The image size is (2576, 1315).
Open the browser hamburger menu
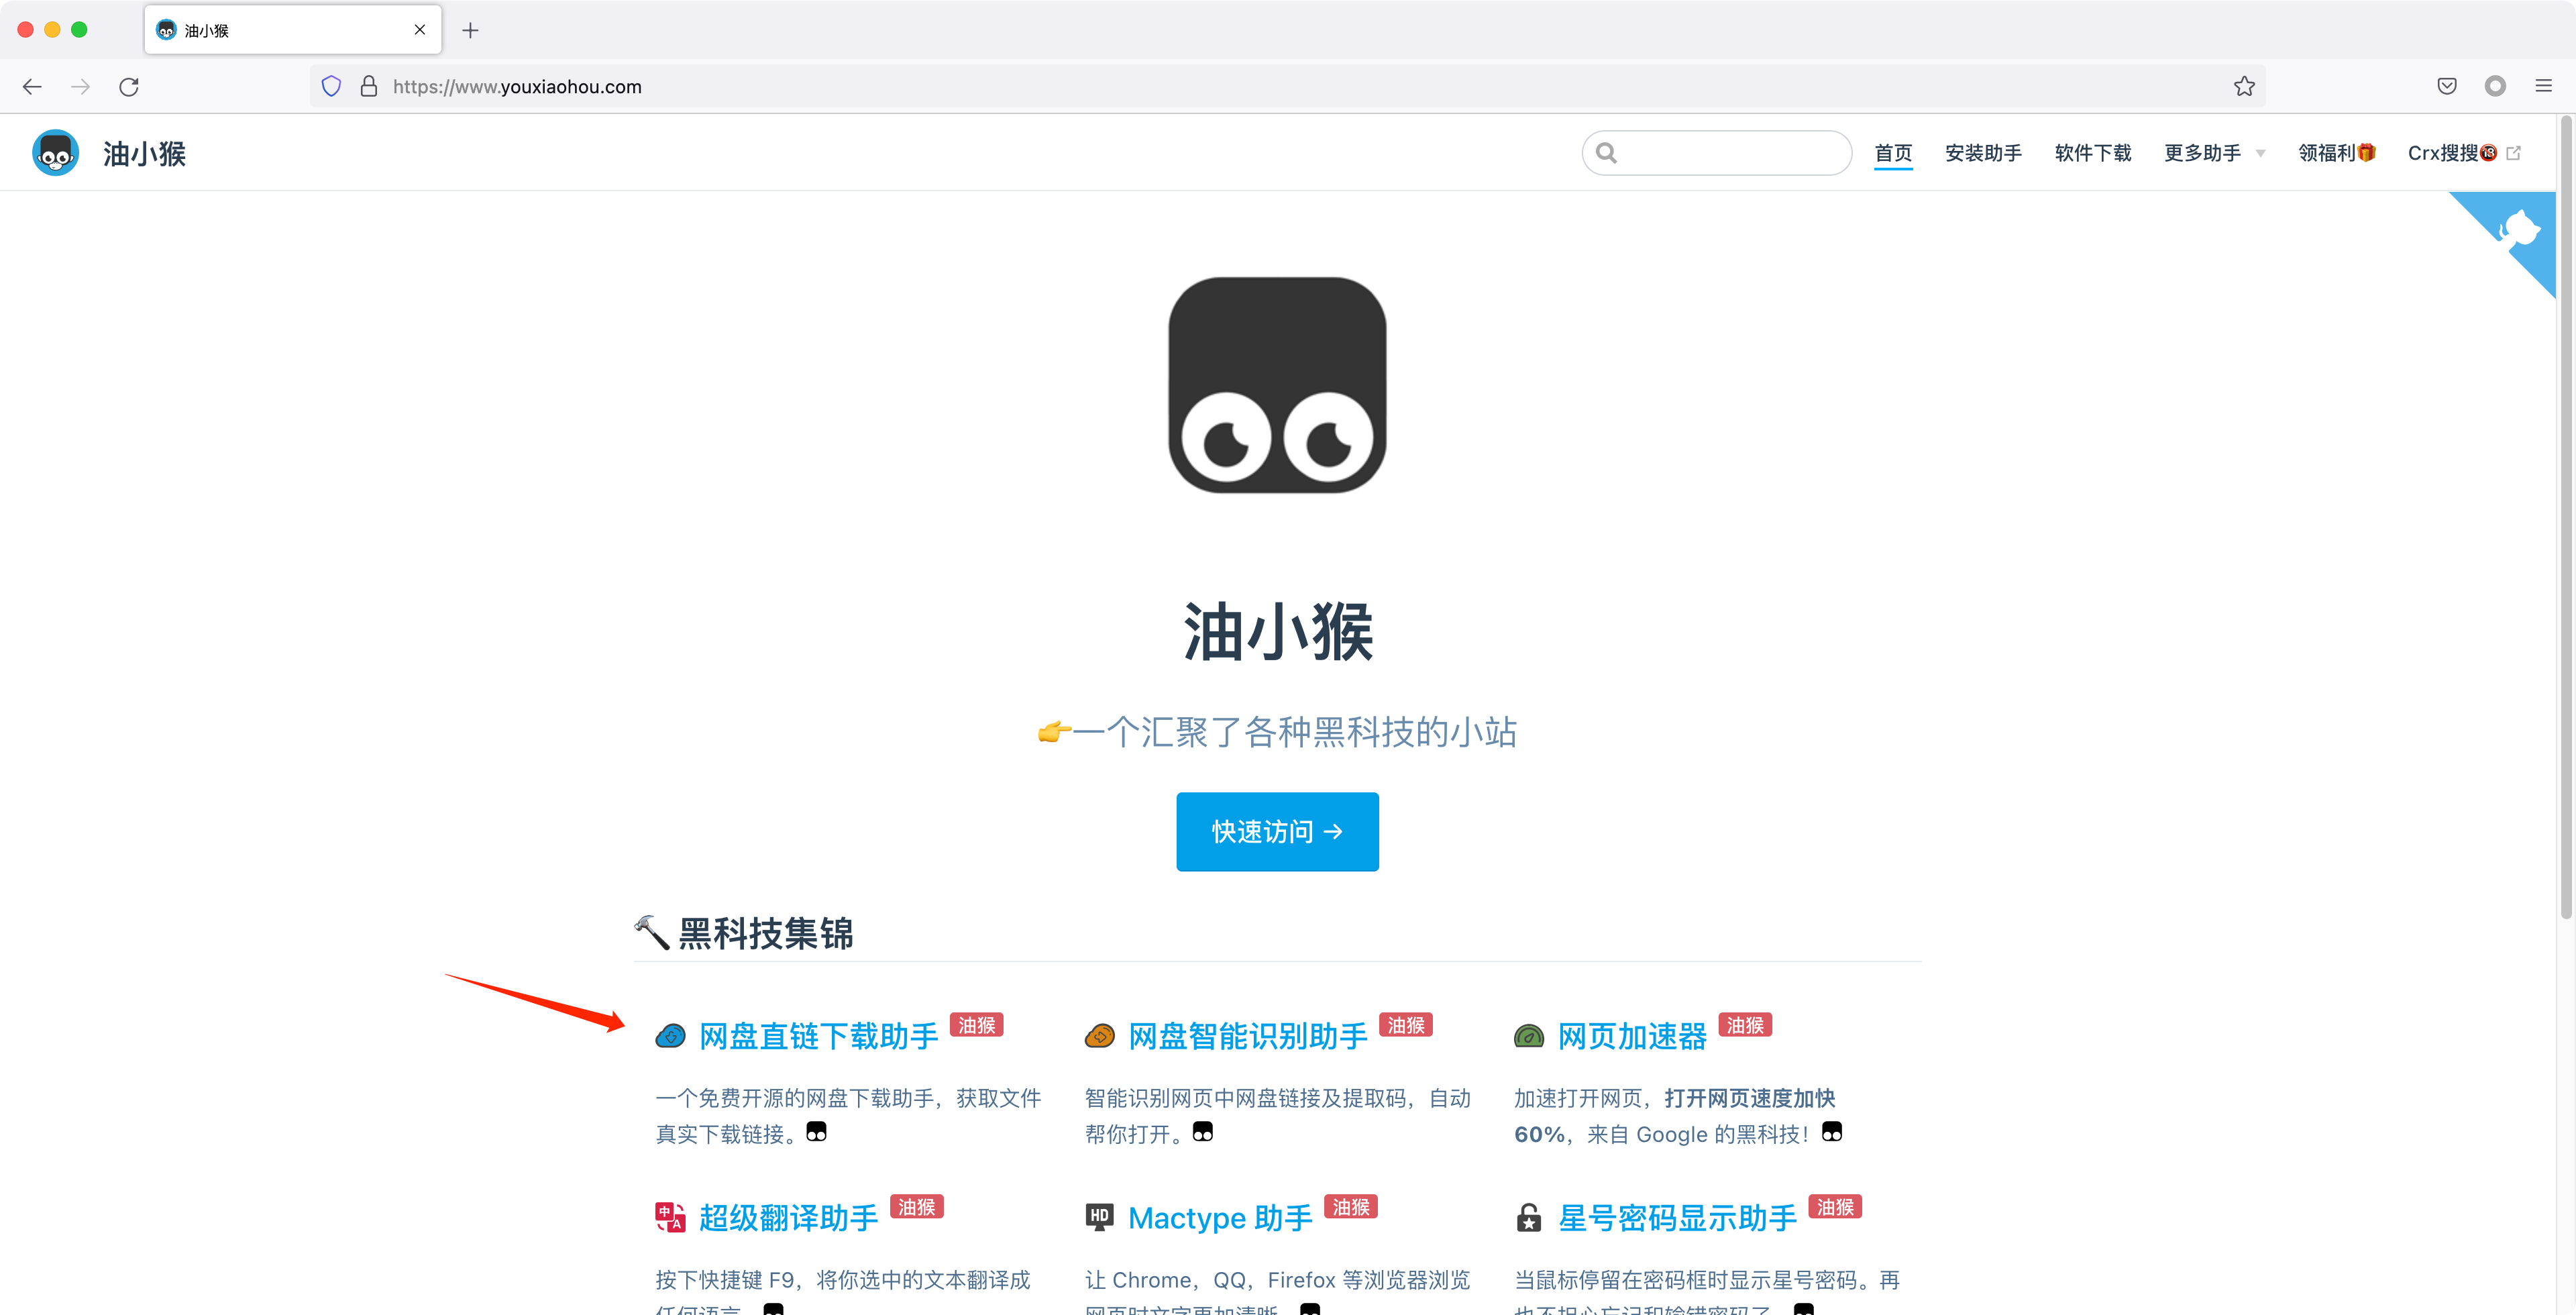click(2543, 87)
